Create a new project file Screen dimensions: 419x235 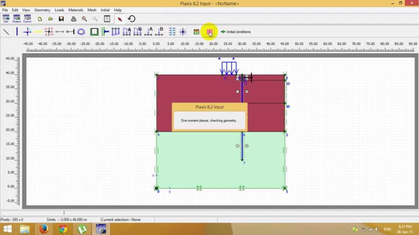40,19
